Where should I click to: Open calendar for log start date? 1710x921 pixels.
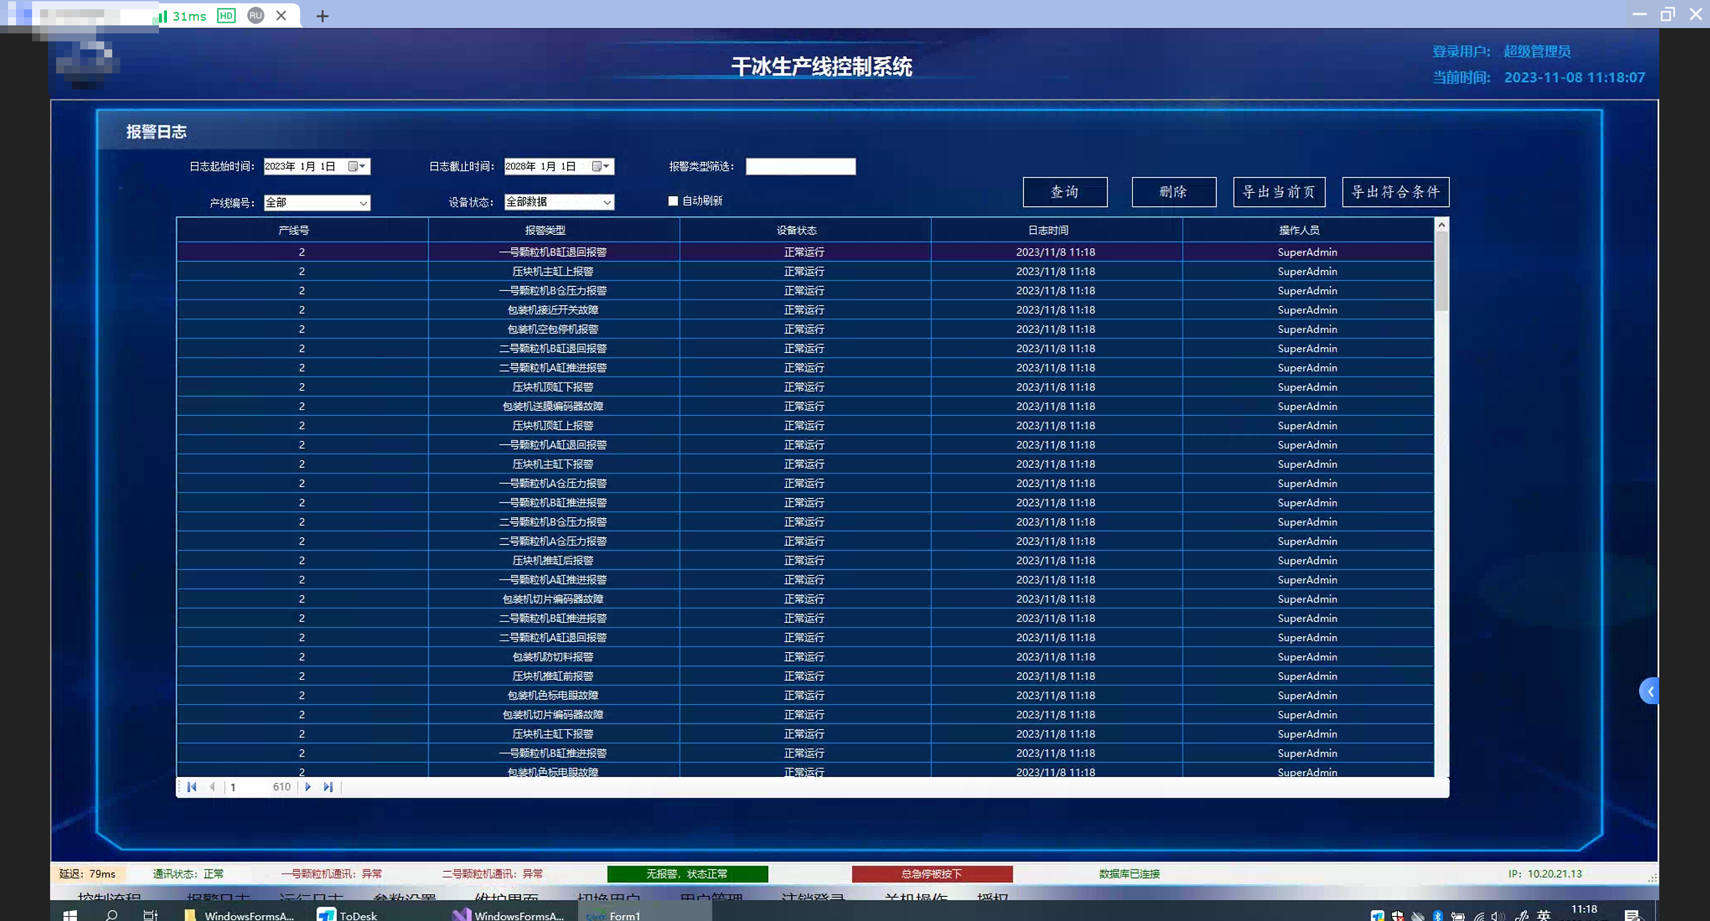[357, 166]
